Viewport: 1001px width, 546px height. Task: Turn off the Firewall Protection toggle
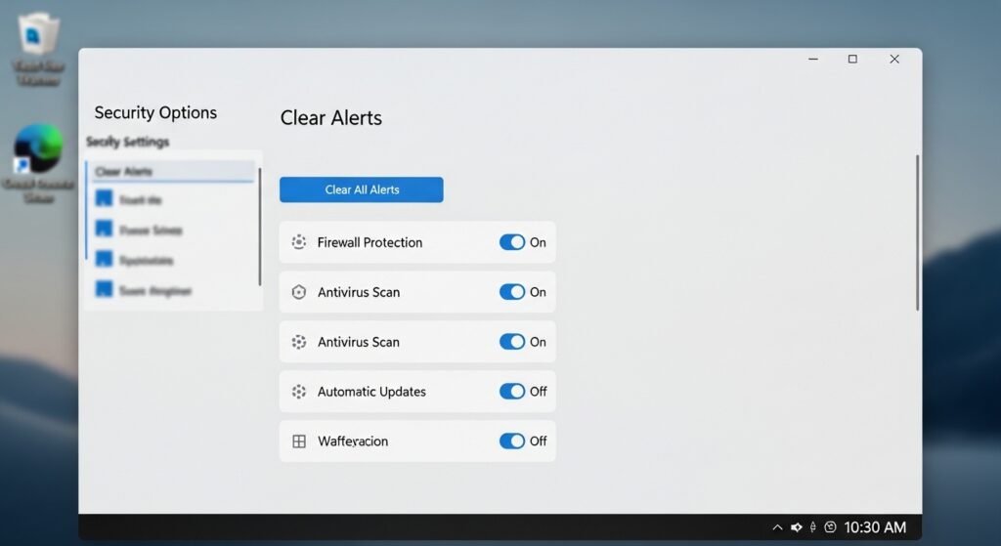pos(512,242)
